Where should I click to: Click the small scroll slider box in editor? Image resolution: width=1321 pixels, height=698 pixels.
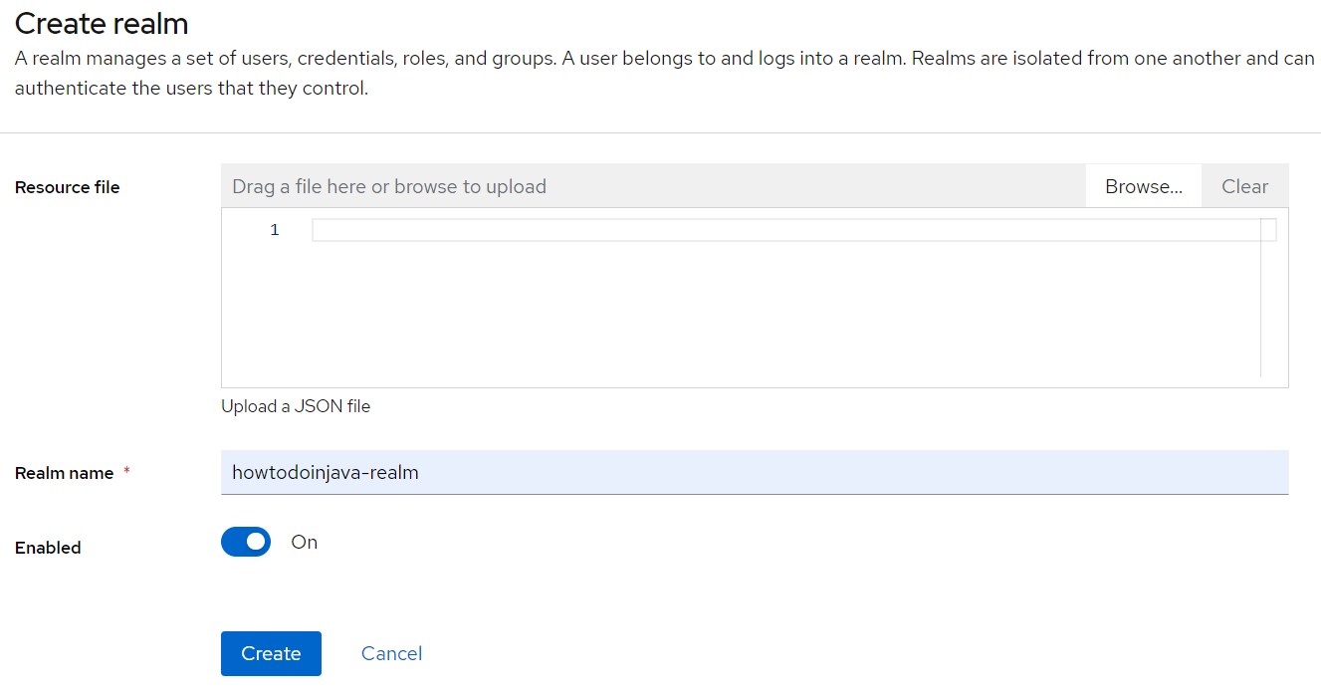(1268, 230)
